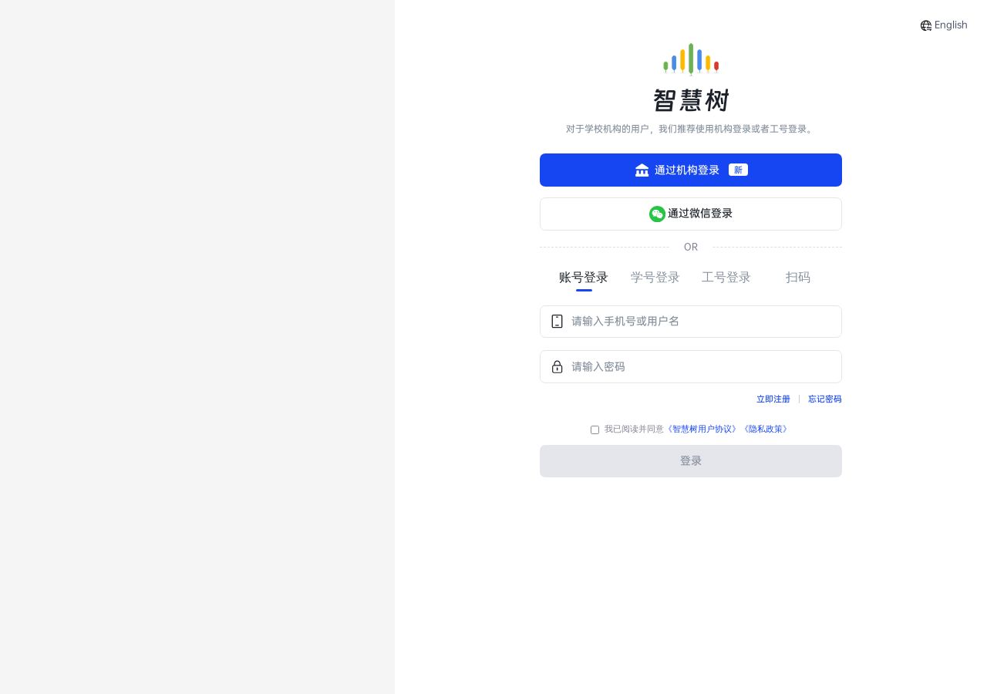
Task: Click the 我已阅读并同意 text
Action: point(634,429)
